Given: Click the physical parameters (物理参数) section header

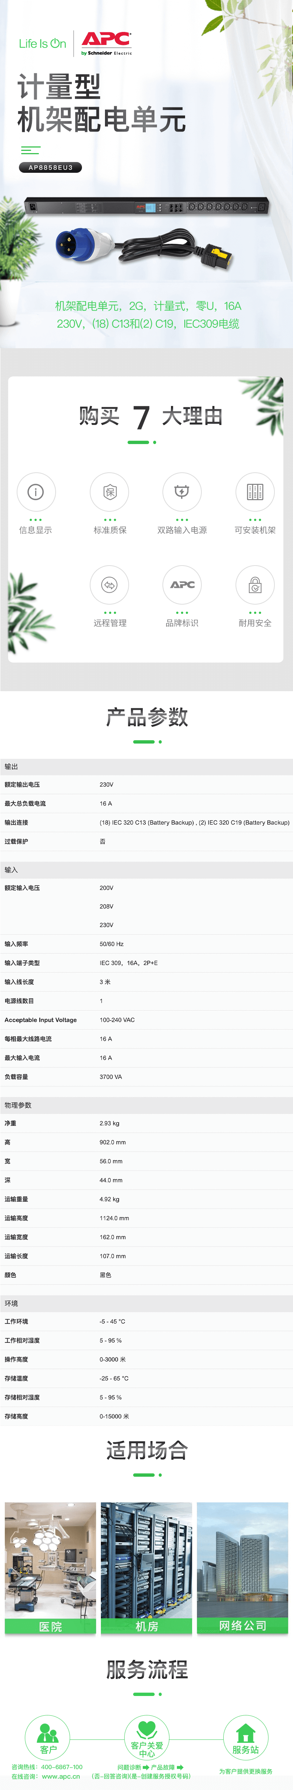Looking at the screenshot, I should pyautogui.click(x=146, y=1105).
